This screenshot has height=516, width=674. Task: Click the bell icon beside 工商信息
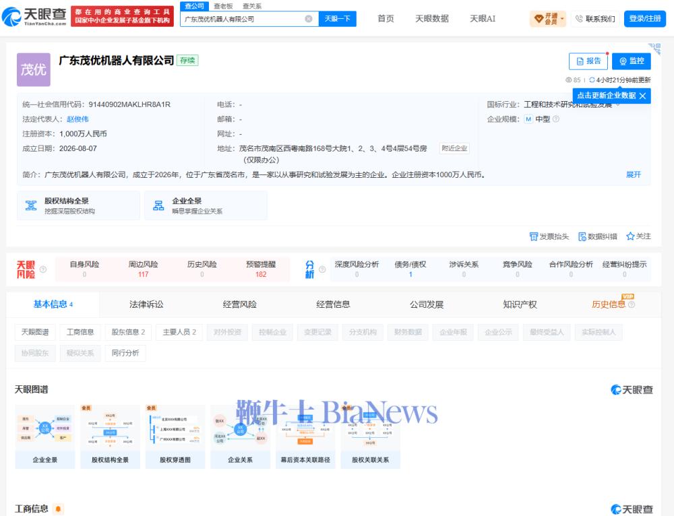[x=58, y=509]
